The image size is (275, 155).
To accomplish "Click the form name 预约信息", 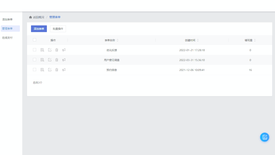I will click(x=112, y=70).
